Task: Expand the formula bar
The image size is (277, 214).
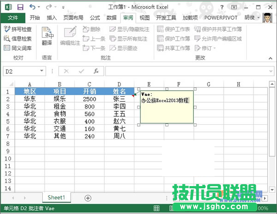Action: (x=271, y=71)
